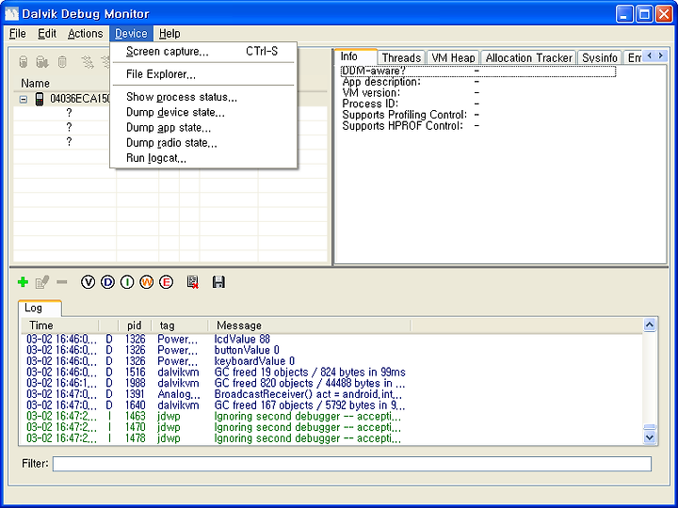Click the log scrollbar down arrow
Image resolution: width=678 pixels, height=508 pixels.
650,437
